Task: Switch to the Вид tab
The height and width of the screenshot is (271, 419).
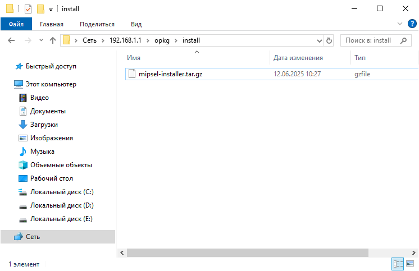Action: point(136,24)
